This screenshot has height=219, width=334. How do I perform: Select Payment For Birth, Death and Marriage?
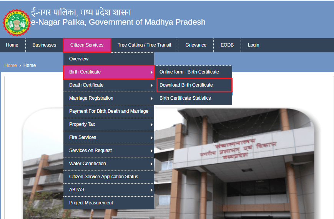[109, 111]
